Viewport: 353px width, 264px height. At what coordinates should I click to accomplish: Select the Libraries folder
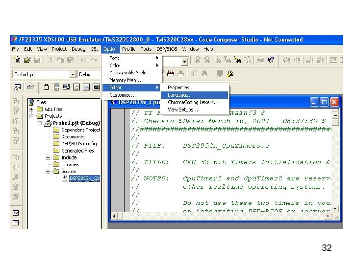70,165
